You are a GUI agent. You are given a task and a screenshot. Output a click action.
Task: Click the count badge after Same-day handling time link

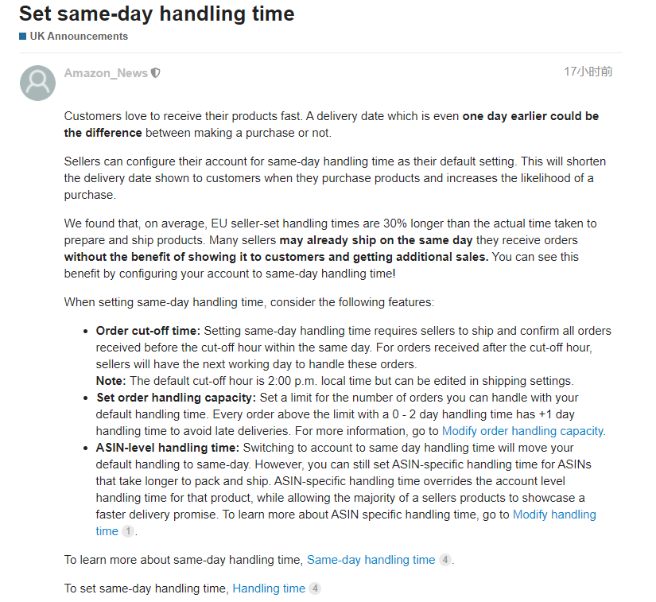click(445, 560)
